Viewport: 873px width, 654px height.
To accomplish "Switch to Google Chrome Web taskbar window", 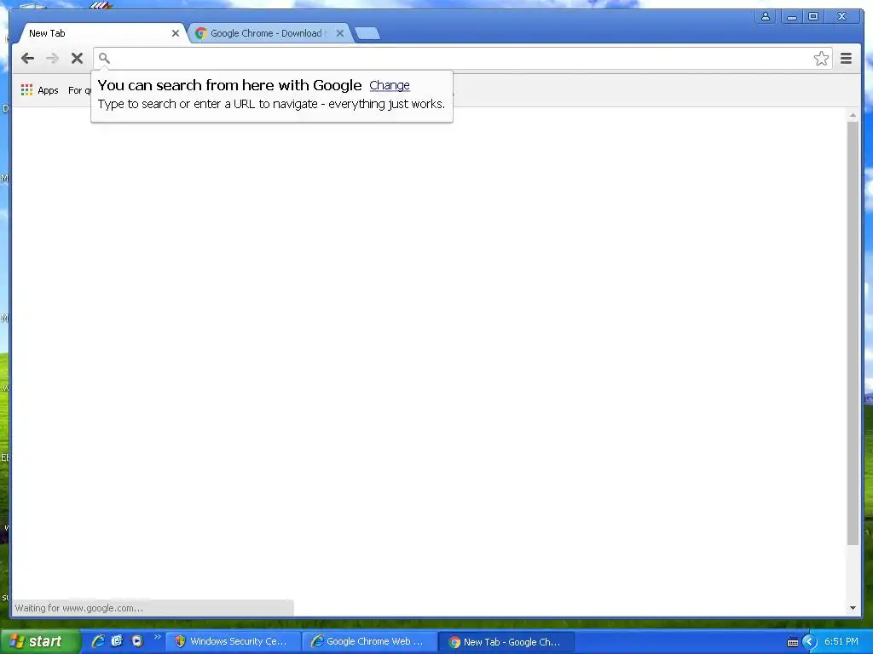I will [x=370, y=642].
